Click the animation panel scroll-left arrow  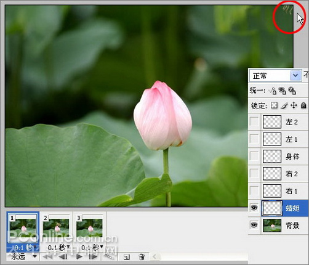tap(155, 256)
